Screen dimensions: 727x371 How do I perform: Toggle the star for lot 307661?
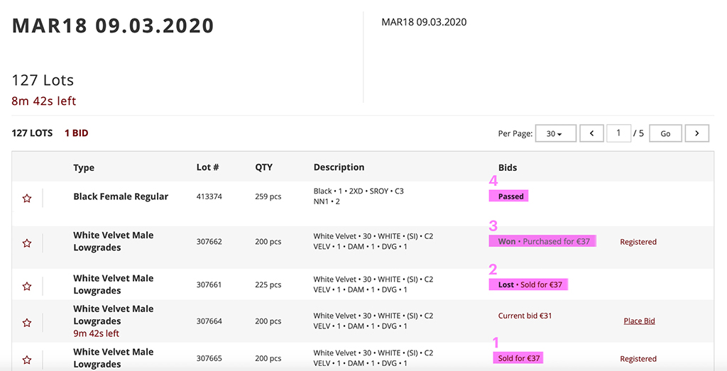point(27,287)
